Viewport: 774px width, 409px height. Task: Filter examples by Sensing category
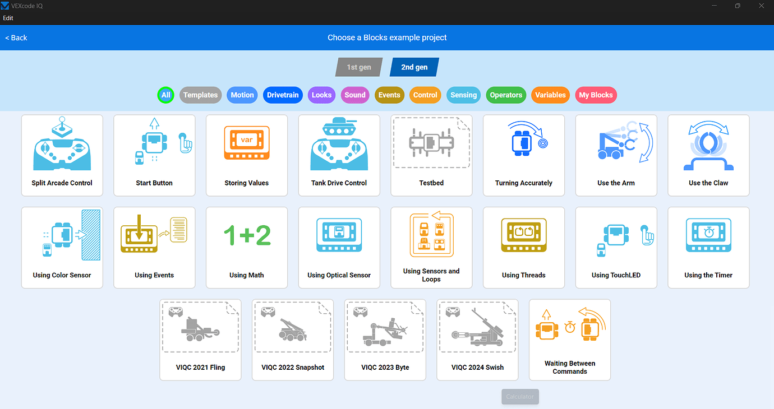463,95
